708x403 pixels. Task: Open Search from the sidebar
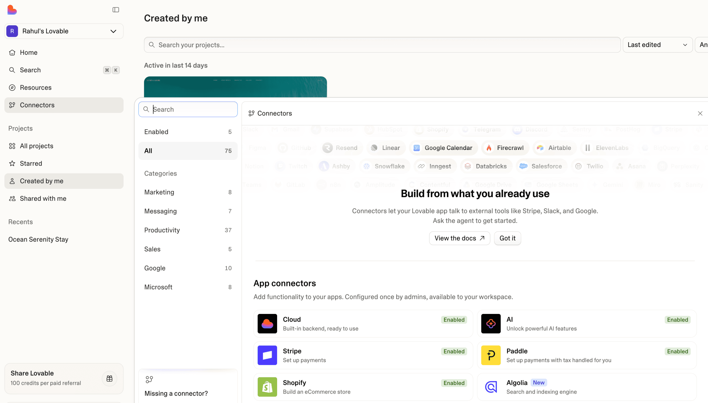point(64,70)
